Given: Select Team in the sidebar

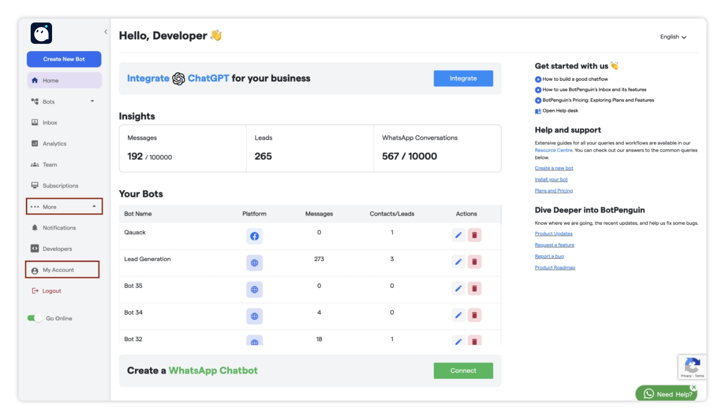Looking at the screenshot, I should click(x=50, y=164).
